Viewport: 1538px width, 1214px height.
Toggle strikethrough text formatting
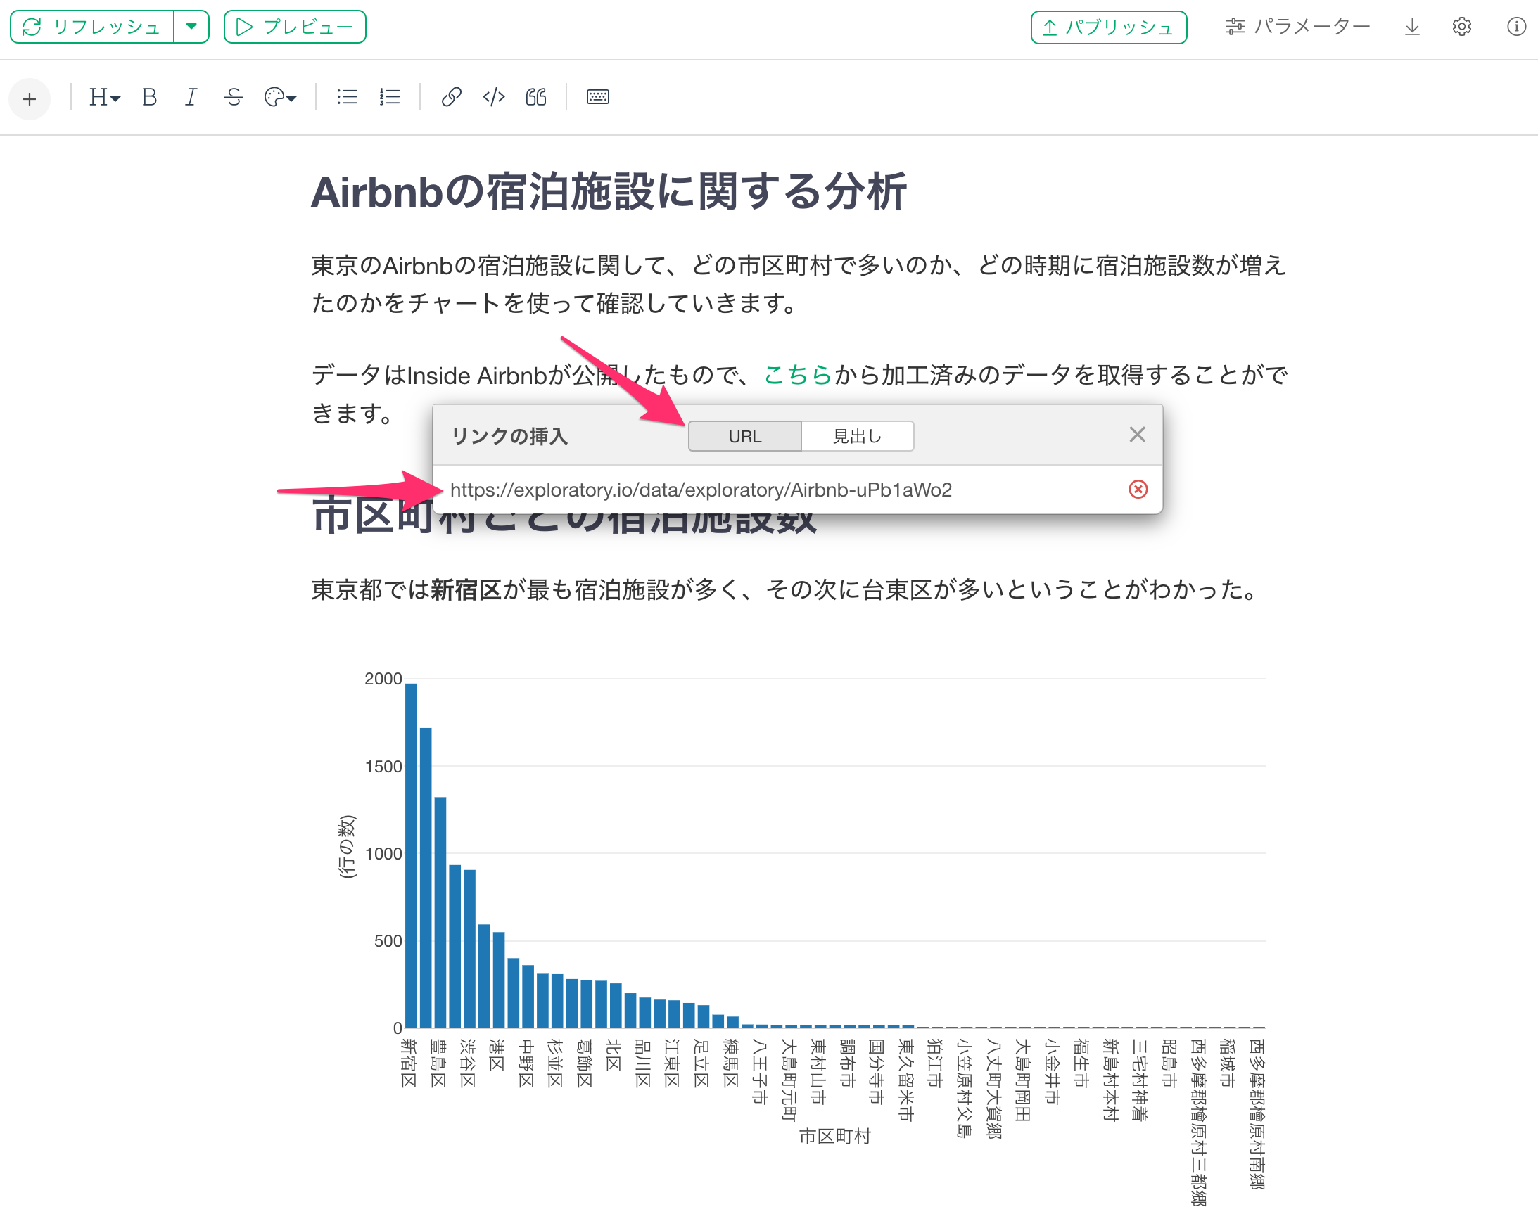[233, 96]
